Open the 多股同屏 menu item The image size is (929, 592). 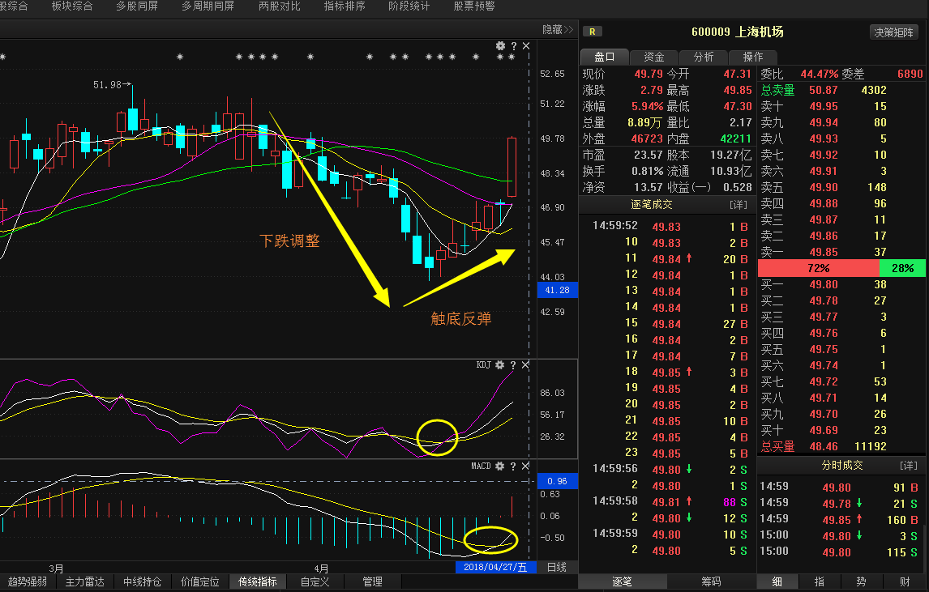(x=137, y=6)
